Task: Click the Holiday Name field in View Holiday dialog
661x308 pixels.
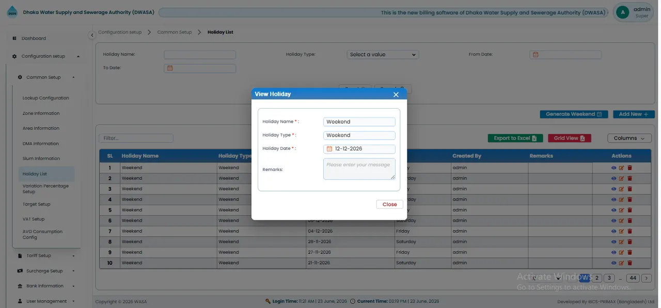Action: pos(359,122)
